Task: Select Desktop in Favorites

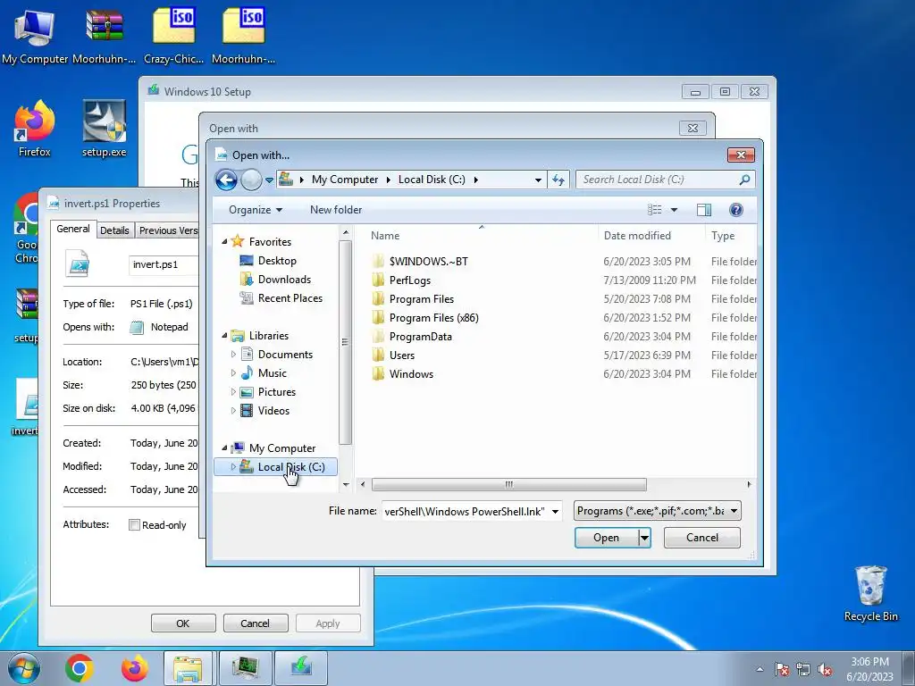Action: 277,261
